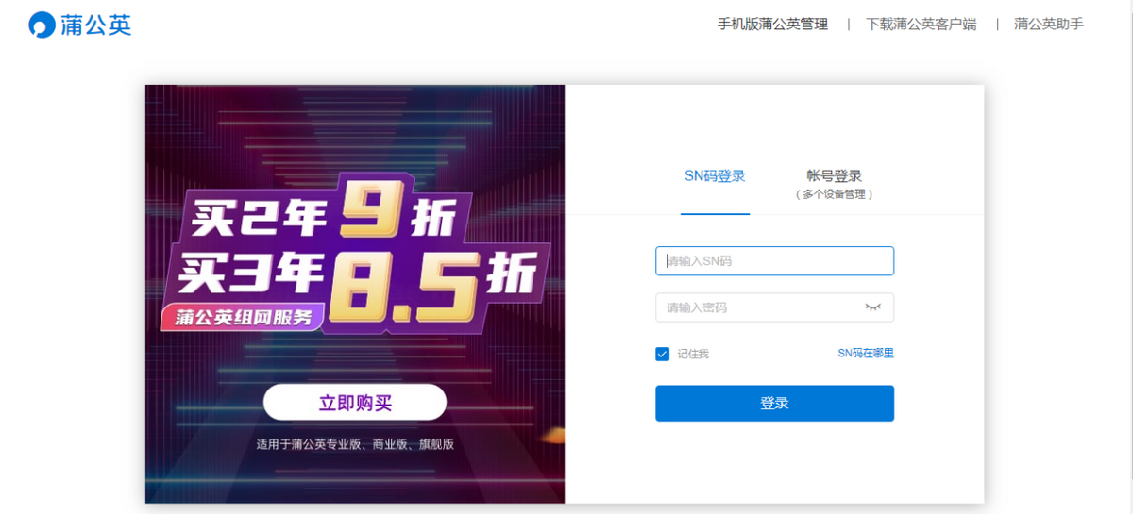
Task: Open 蒲公英助手 link
Action: (1048, 25)
